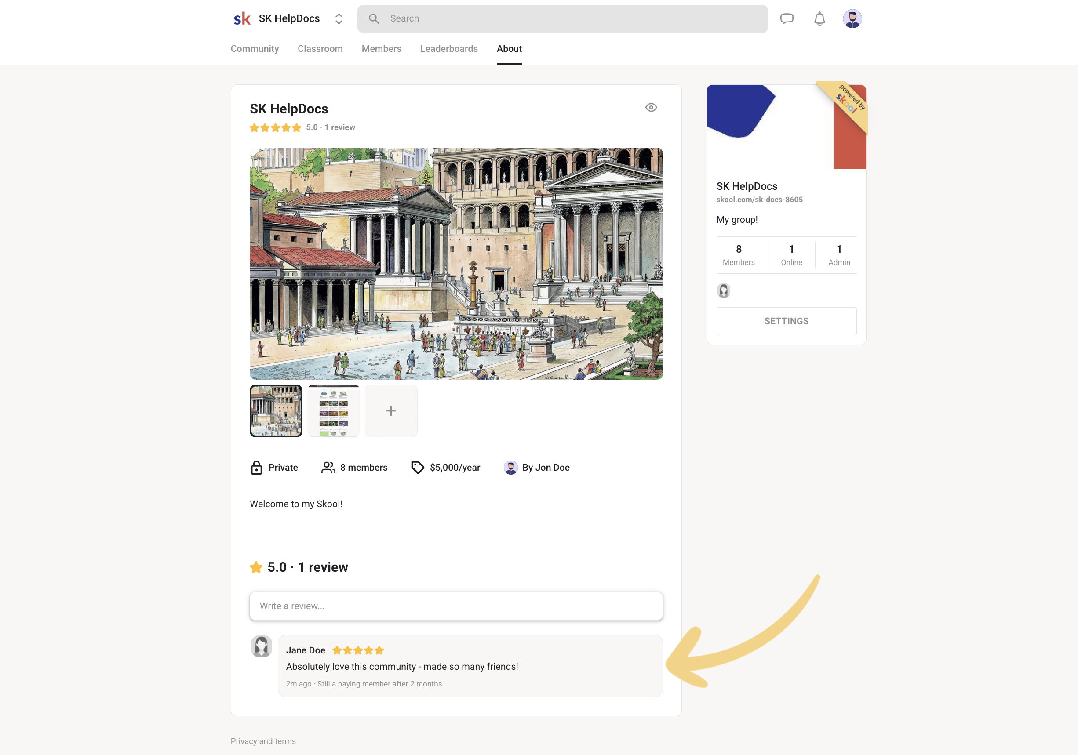Open the chat messages icon
1078x755 pixels.
point(787,19)
